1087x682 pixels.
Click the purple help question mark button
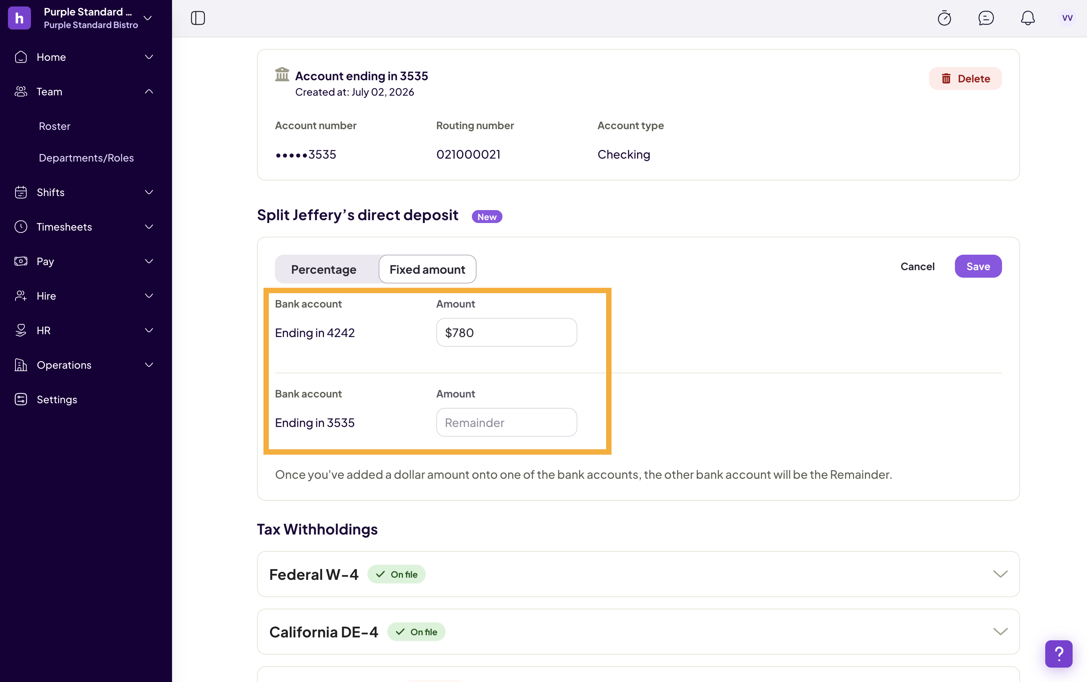pyautogui.click(x=1059, y=654)
